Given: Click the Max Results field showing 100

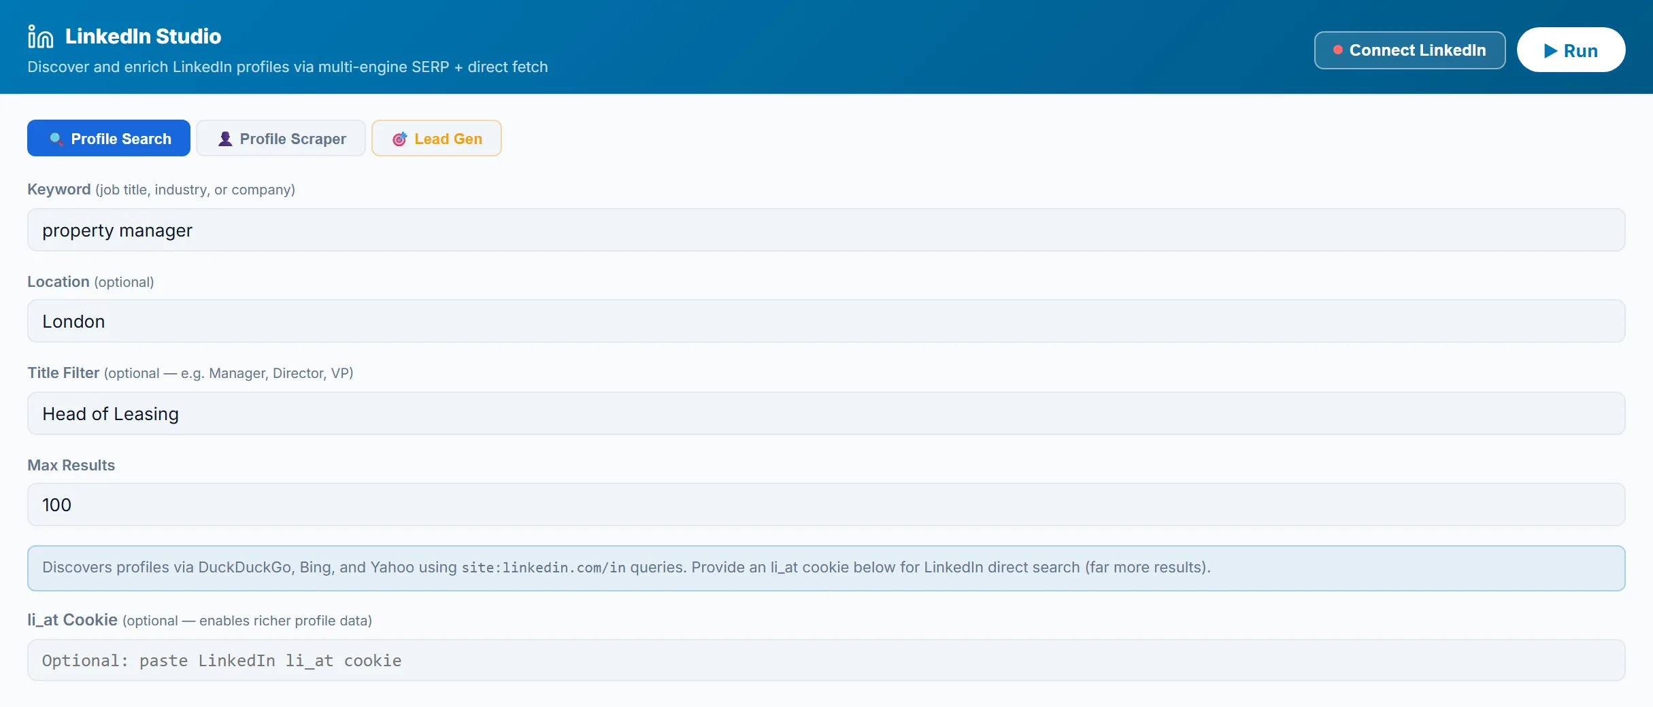Looking at the screenshot, I should pos(826,504).
